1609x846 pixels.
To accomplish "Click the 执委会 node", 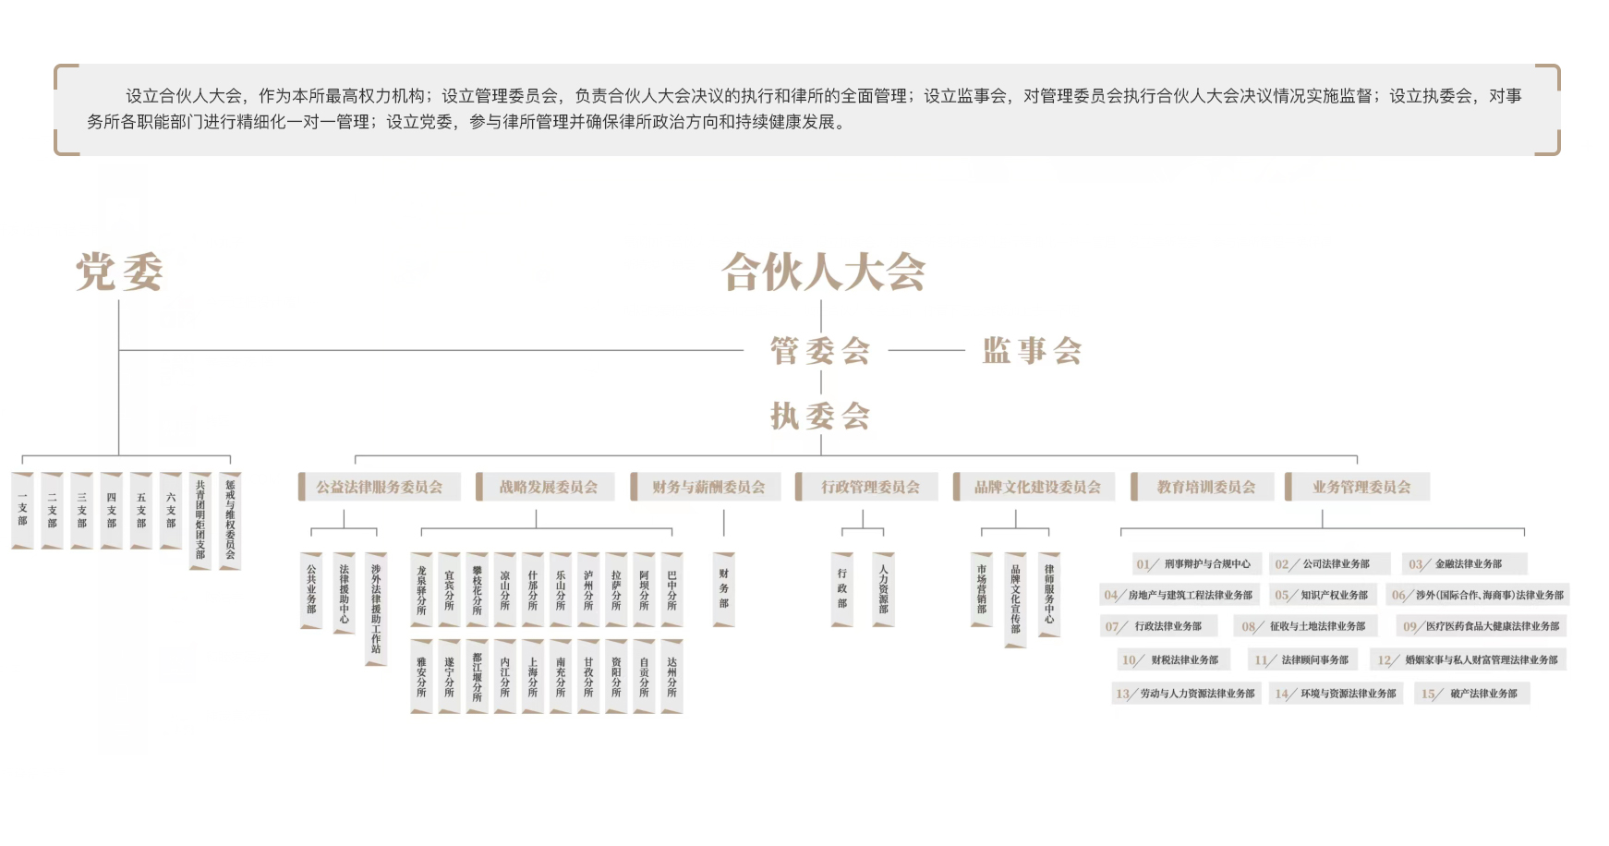I will click(820, 417).
